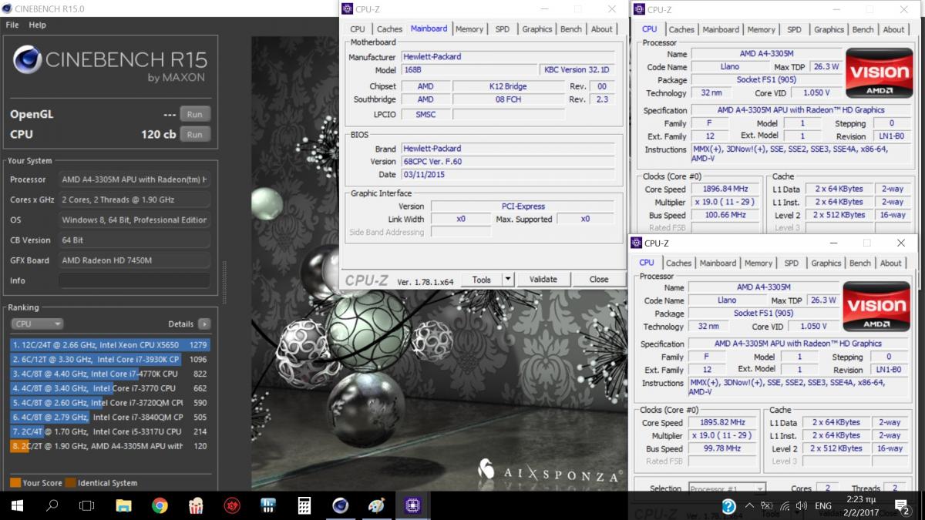Open Cinebench Help menu
This screenshot has height=520, width=925.
[x=38, y=25]
